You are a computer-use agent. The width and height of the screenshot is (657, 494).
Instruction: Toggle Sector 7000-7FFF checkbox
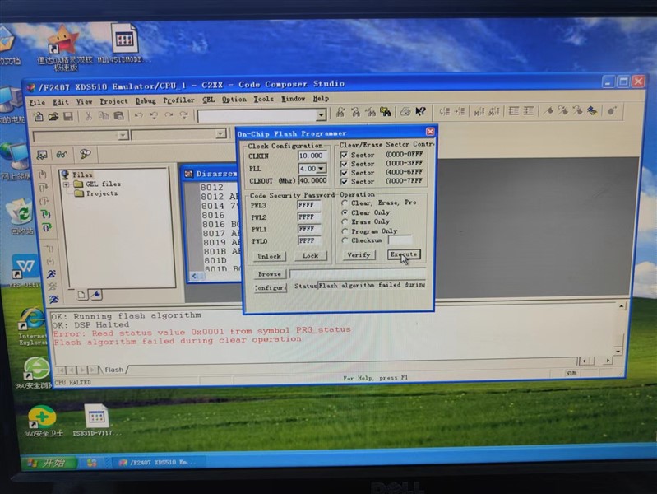click(x=344, y=182)
